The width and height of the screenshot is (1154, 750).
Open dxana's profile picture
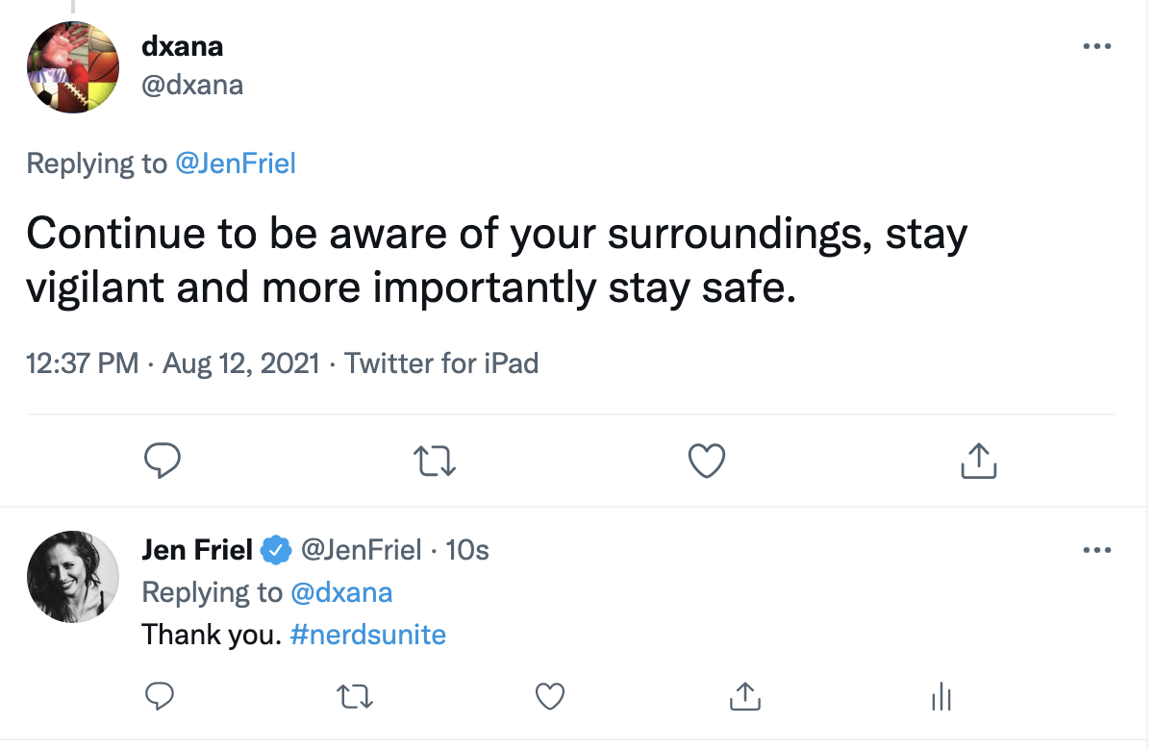72,66
